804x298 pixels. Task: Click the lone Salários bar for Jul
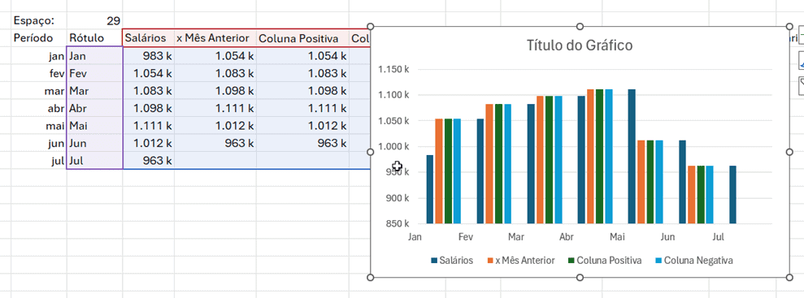point(732,195)
